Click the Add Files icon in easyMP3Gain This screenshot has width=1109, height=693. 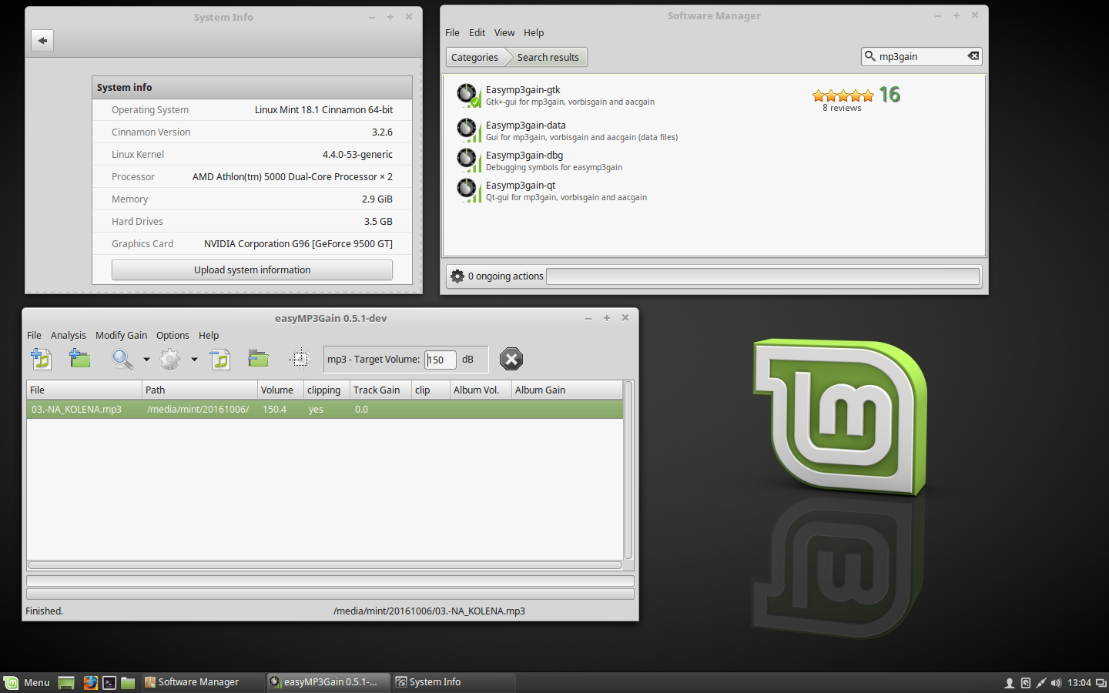[x=41, y=359]
